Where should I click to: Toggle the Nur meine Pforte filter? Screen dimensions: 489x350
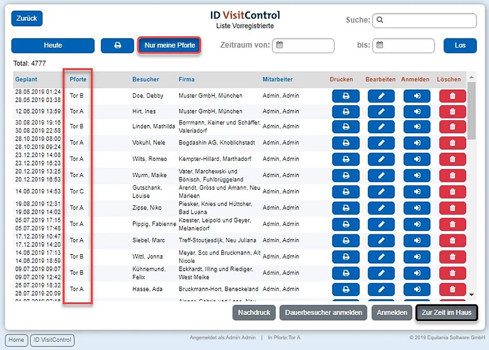pos(169,46)
